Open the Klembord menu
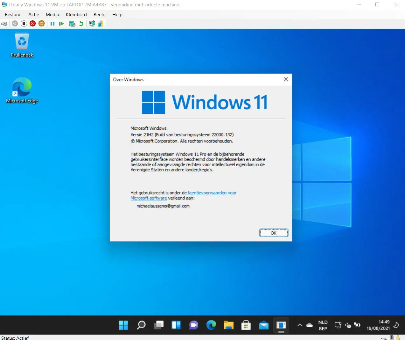 pos(76,15)
